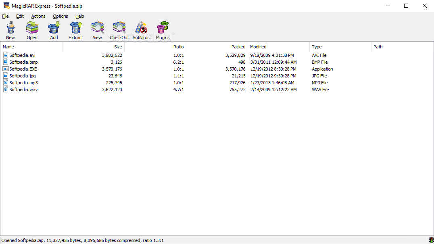Select the Softpedia.mp3 file name
Viewport: 434px width, 244px height.
click(23, 82)
